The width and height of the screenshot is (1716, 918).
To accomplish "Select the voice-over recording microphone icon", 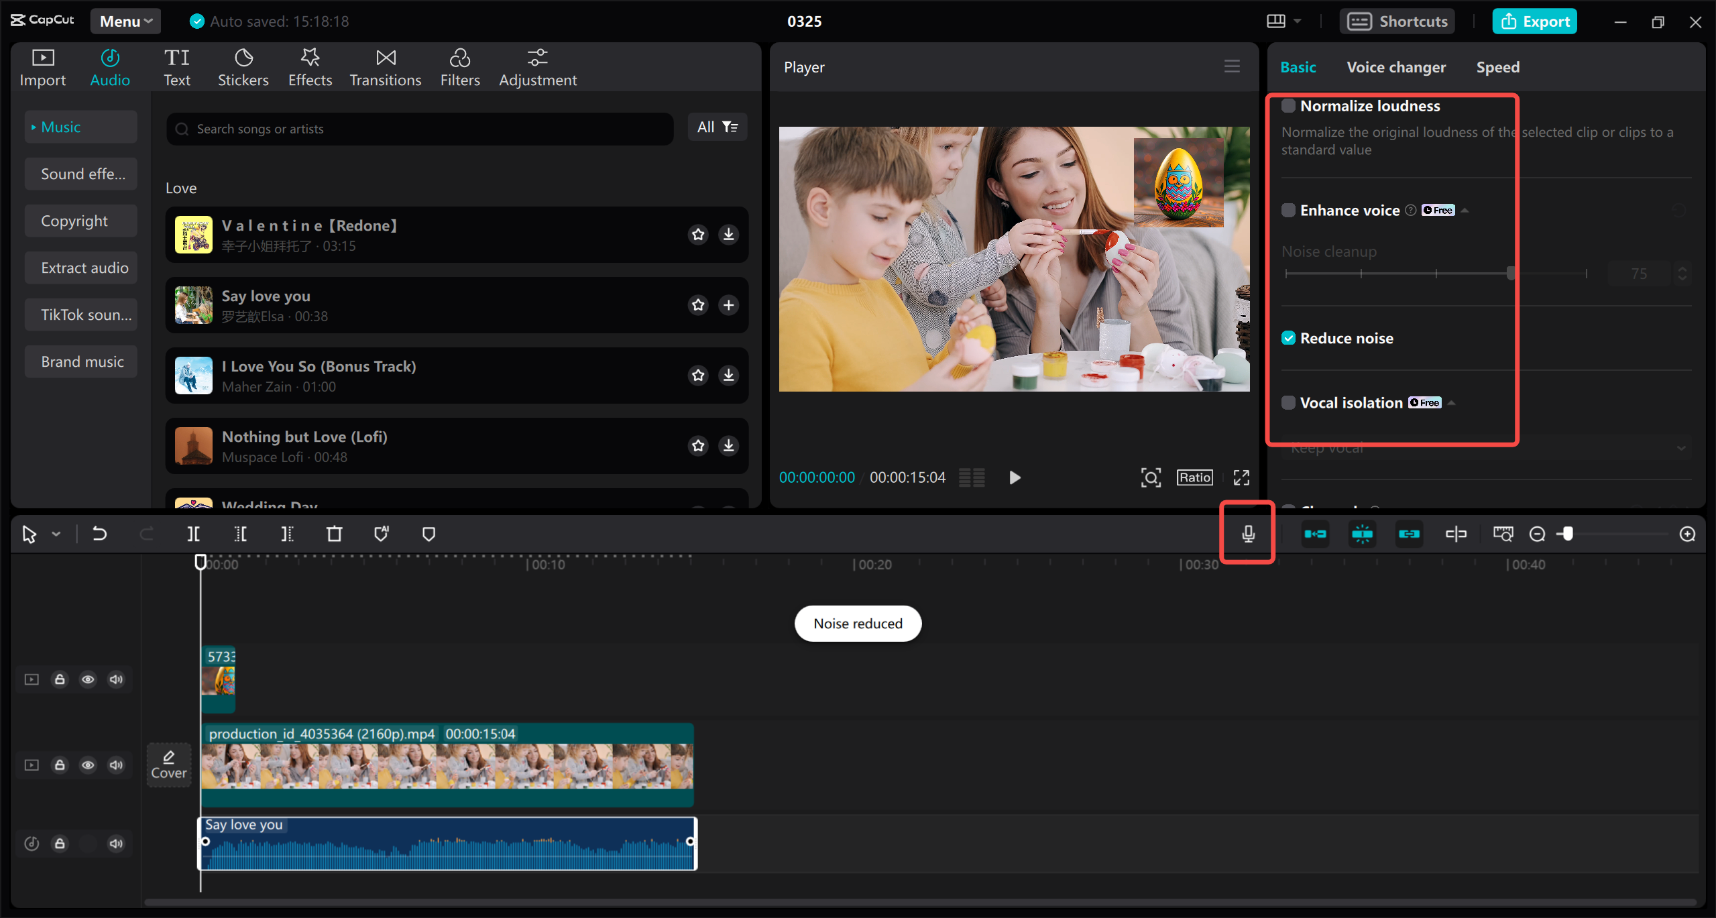I will click(1247, 533).
